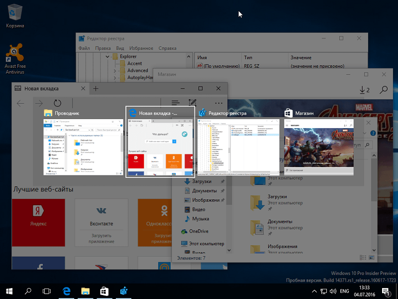This screenshot has height=299, width=398.
Task: Add a new tab in Edge
Action: (96, 89)
